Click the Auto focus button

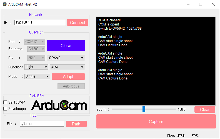[71, 86]
